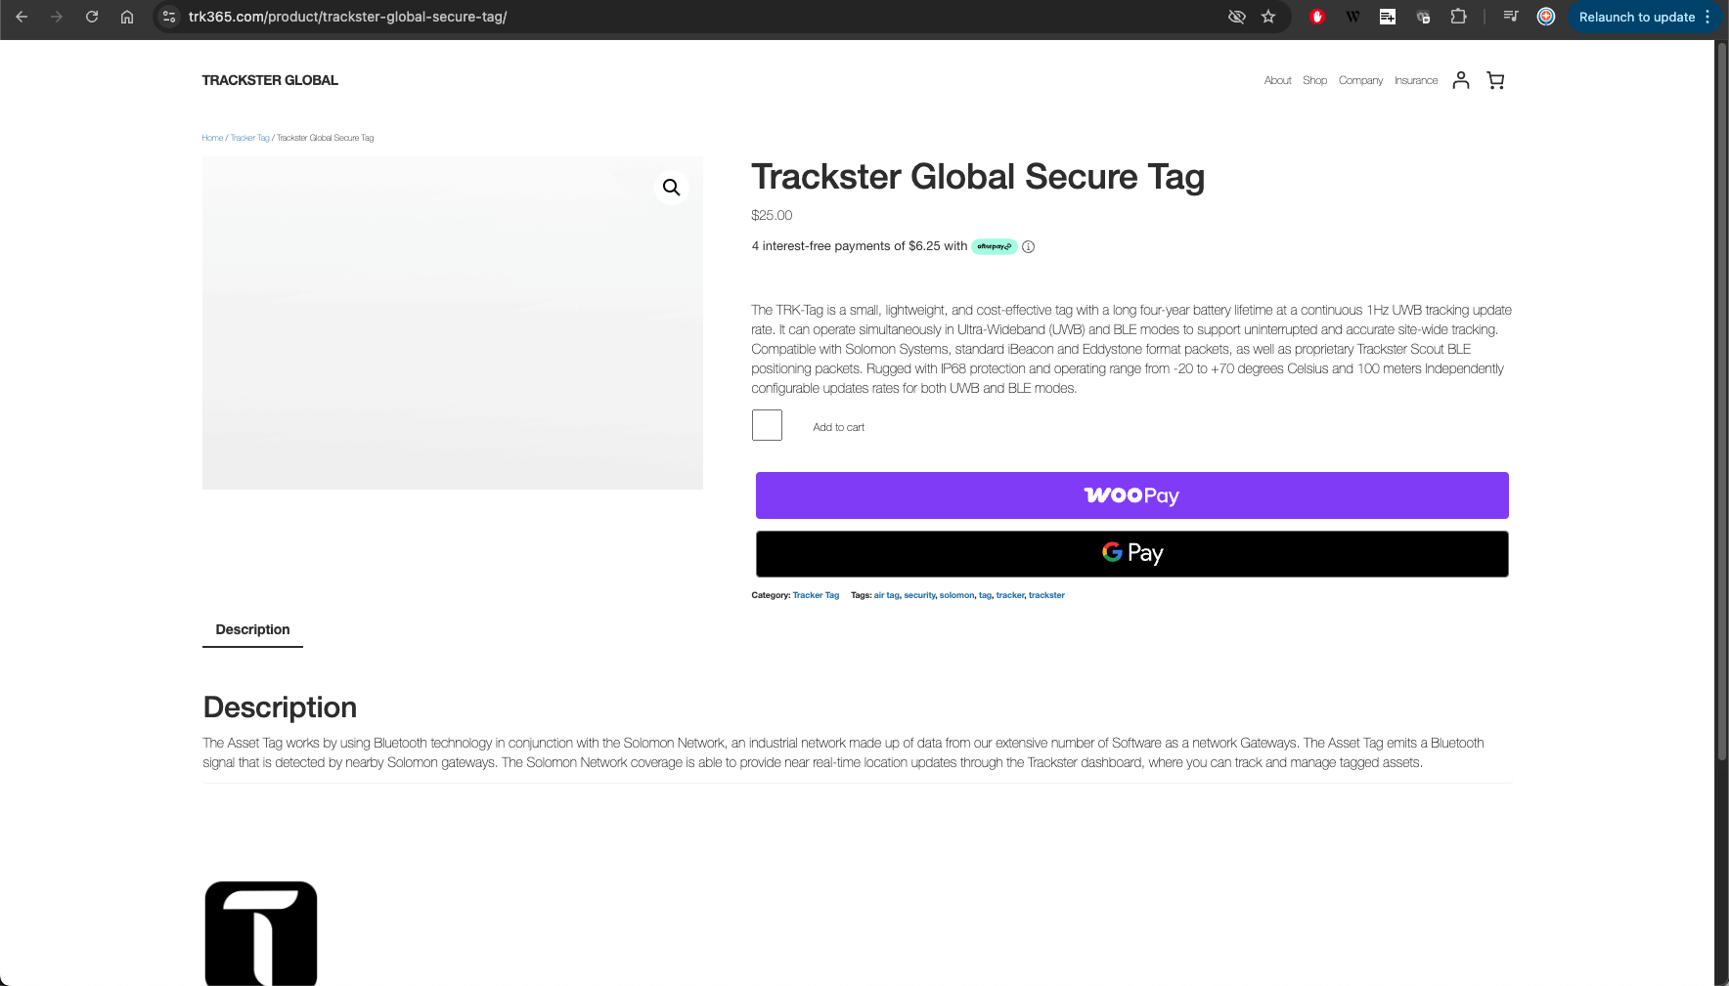Open the About menu item
Image resolution: width=1729 pixels, height=986 pixels.
click(x=1277, y=80)
